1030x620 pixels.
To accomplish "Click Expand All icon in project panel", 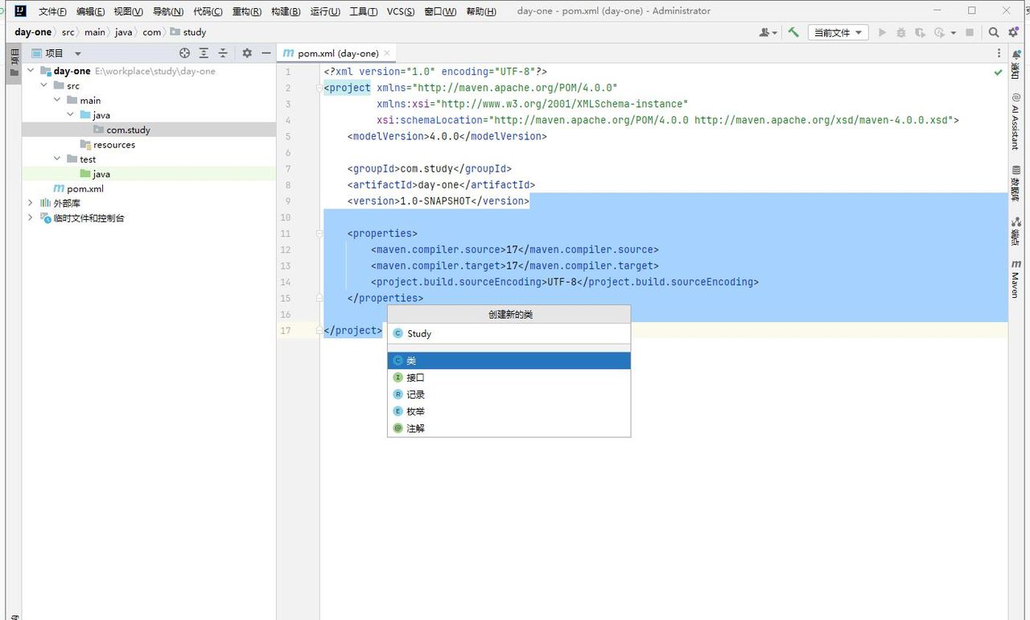I will tap(204, 53).
